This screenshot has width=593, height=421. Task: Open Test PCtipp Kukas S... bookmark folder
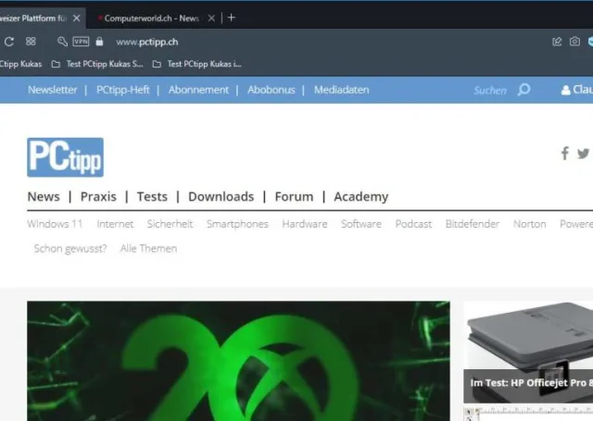click(97, 64)
